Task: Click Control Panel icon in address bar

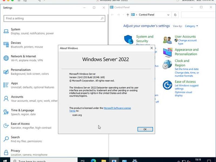Action: coord(133,15)
